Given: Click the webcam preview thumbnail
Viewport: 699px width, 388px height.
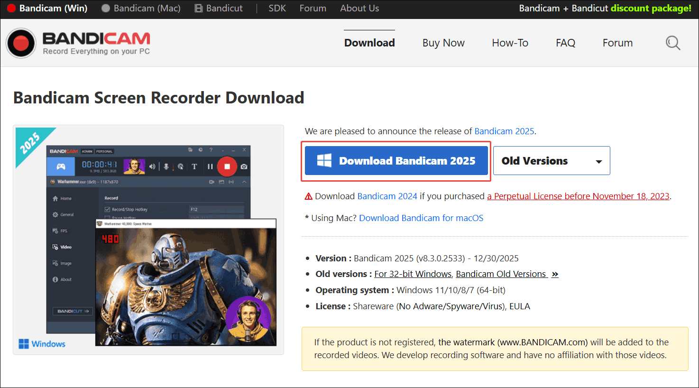Looking at the screenshot, I should point(134,166).
